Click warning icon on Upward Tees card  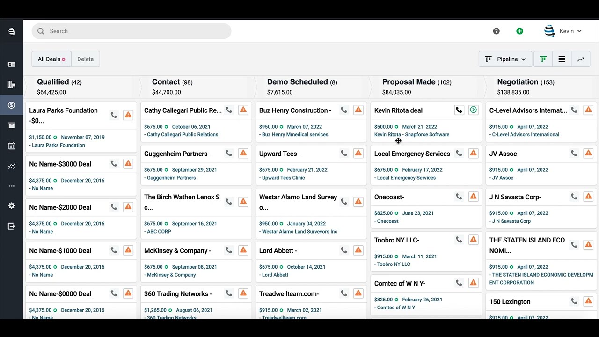pos(358,153)
